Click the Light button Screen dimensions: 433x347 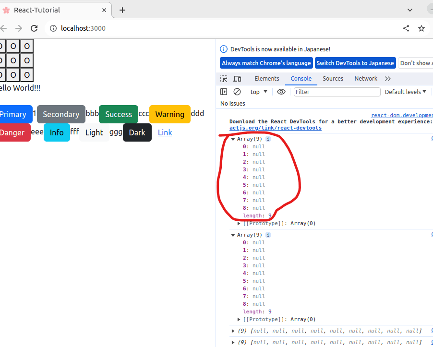(x=94, y=132)
